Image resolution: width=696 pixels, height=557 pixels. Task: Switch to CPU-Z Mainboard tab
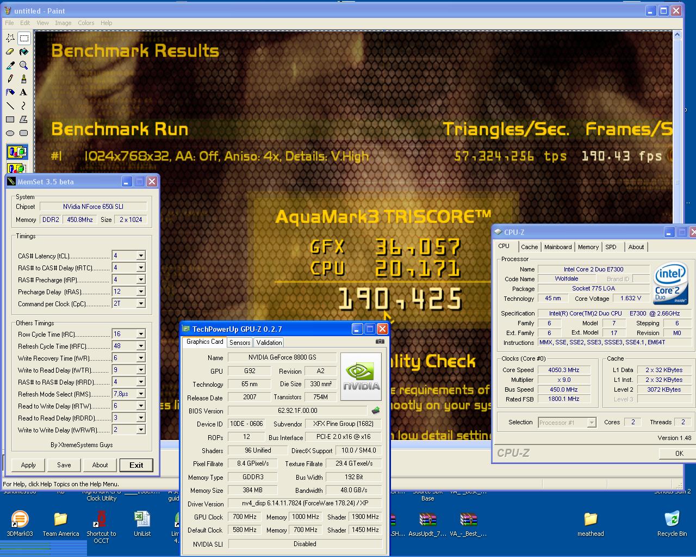558,247
